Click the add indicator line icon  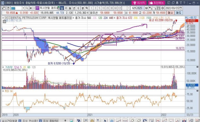154,8
